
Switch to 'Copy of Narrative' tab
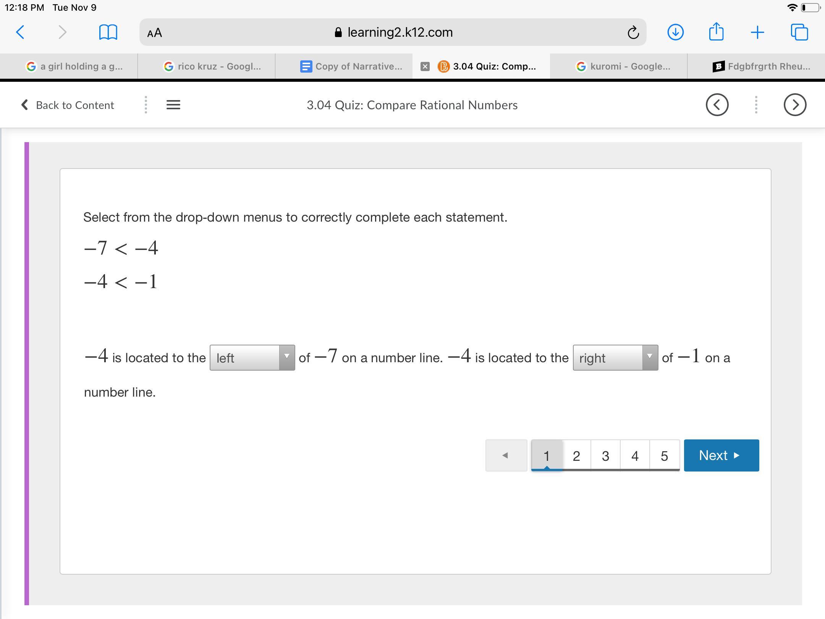tap(351, 66)
